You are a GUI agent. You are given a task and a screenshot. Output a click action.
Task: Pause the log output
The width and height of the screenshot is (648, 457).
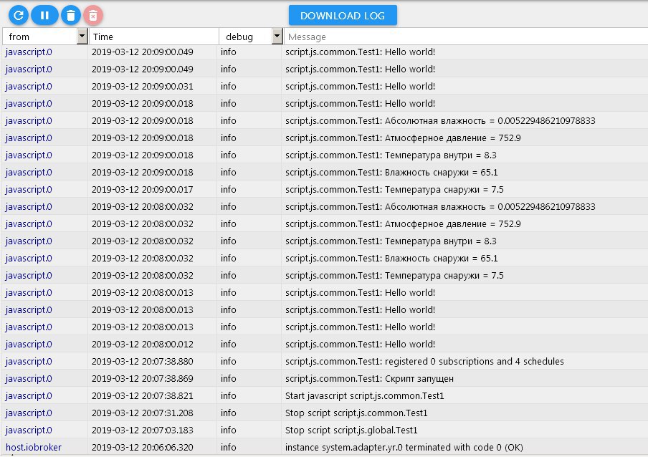[x=44, y=16]
